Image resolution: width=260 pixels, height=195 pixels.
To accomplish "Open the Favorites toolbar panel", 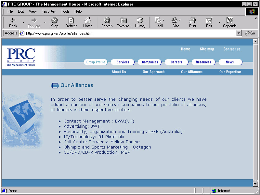I will [x=124, y=22].
